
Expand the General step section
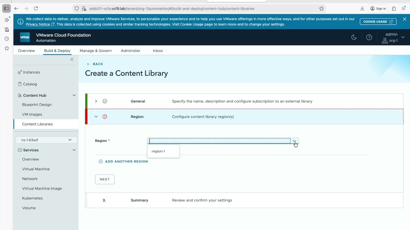click(96, 101)
